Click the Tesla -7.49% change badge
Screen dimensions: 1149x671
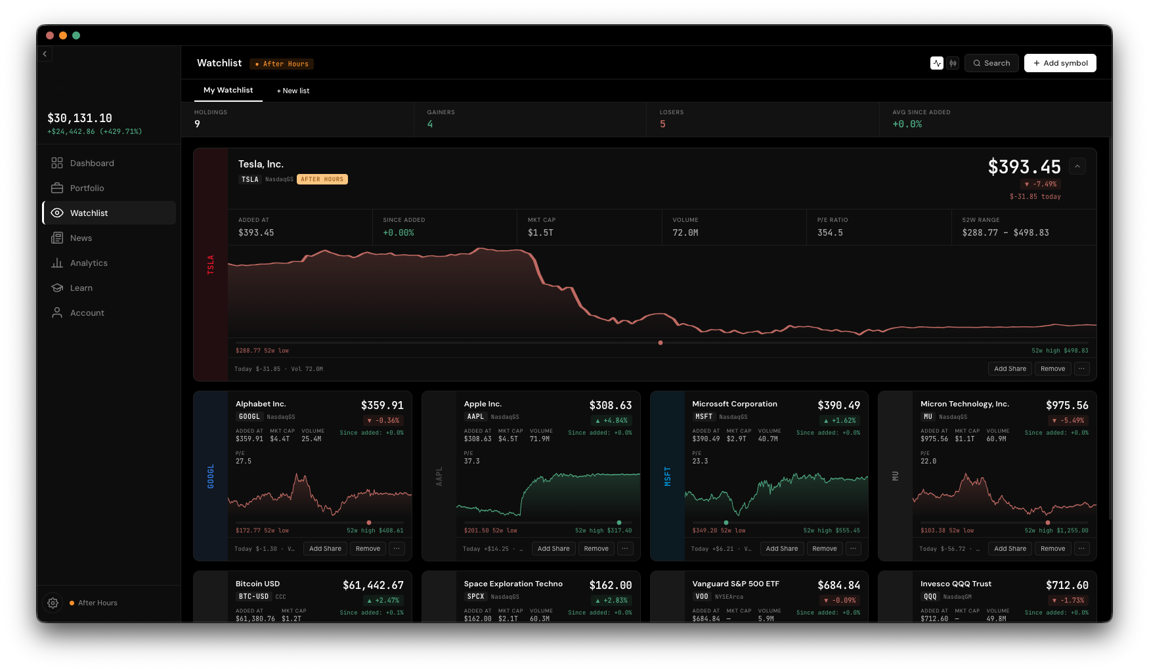tap(1041, 184)
